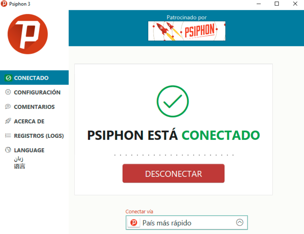Viewport: 304px width, 234px height.
Task: Click the Psiphon icon inside Conectar vía box
Action: click(x=134, y=222)
